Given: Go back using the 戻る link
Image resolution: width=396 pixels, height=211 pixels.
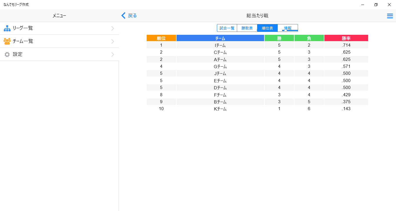Looking at the screenshot, I should tap(132, 16).
